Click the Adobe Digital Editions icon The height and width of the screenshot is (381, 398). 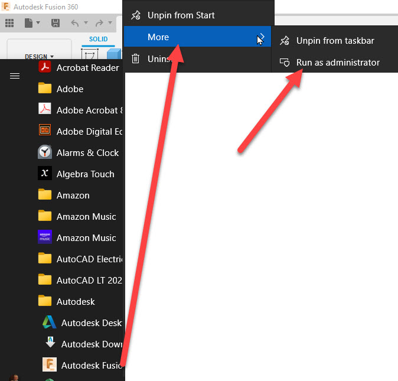click(x=45, y=130)
